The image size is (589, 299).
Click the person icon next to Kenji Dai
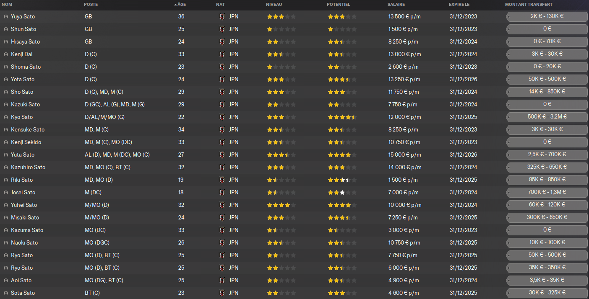click(x=6, y=54)
